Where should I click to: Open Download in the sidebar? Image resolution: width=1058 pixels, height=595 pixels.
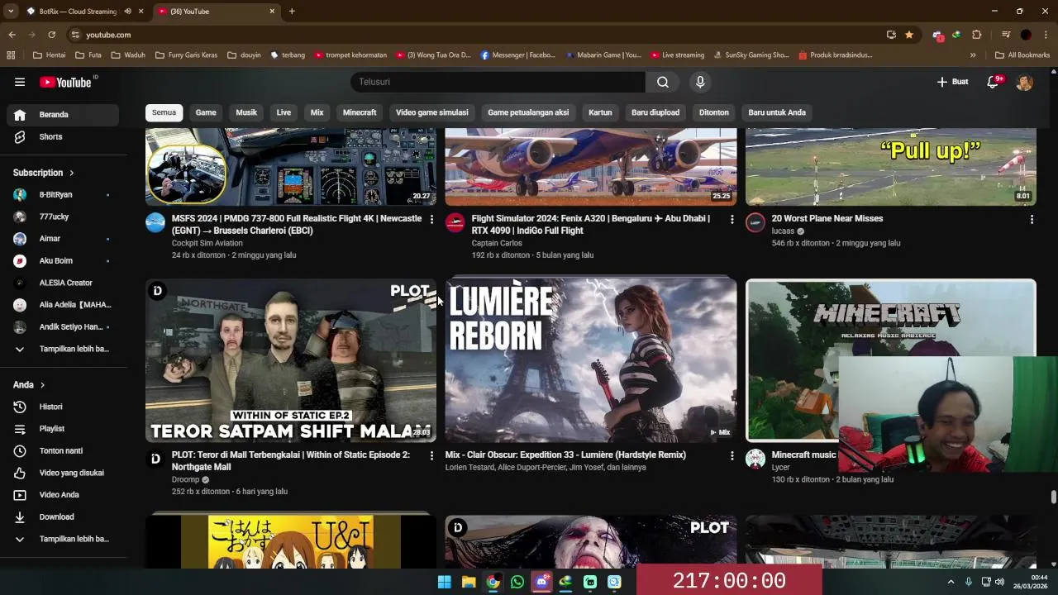point(63,516)
